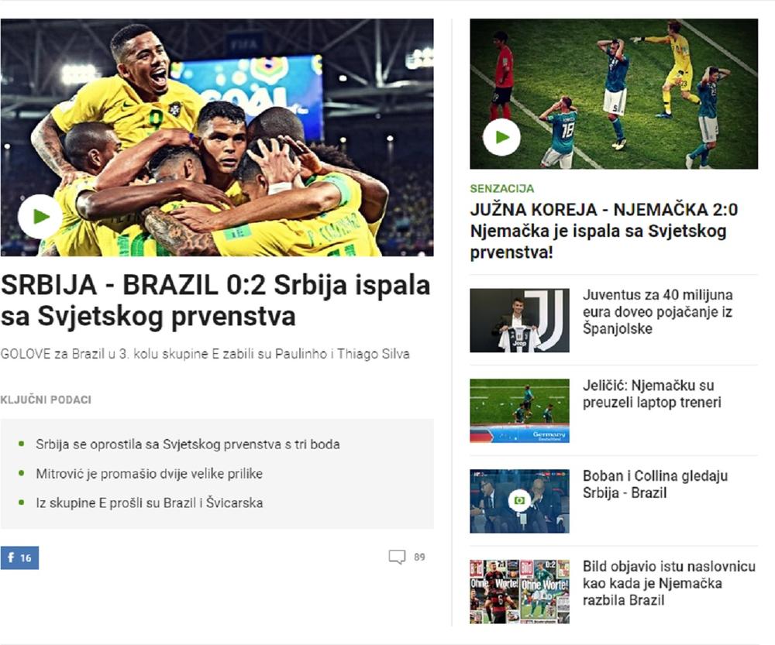Click the SENZACIJA category label

point(501,189)
